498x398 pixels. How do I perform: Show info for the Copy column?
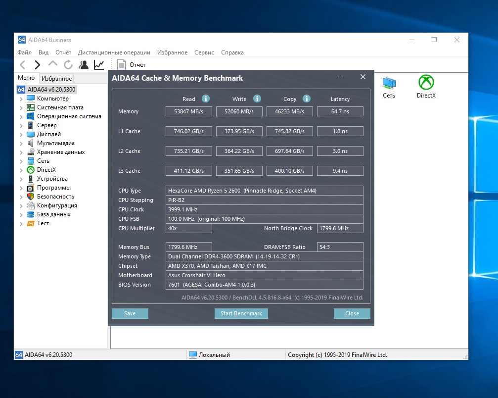click(307, 99)
